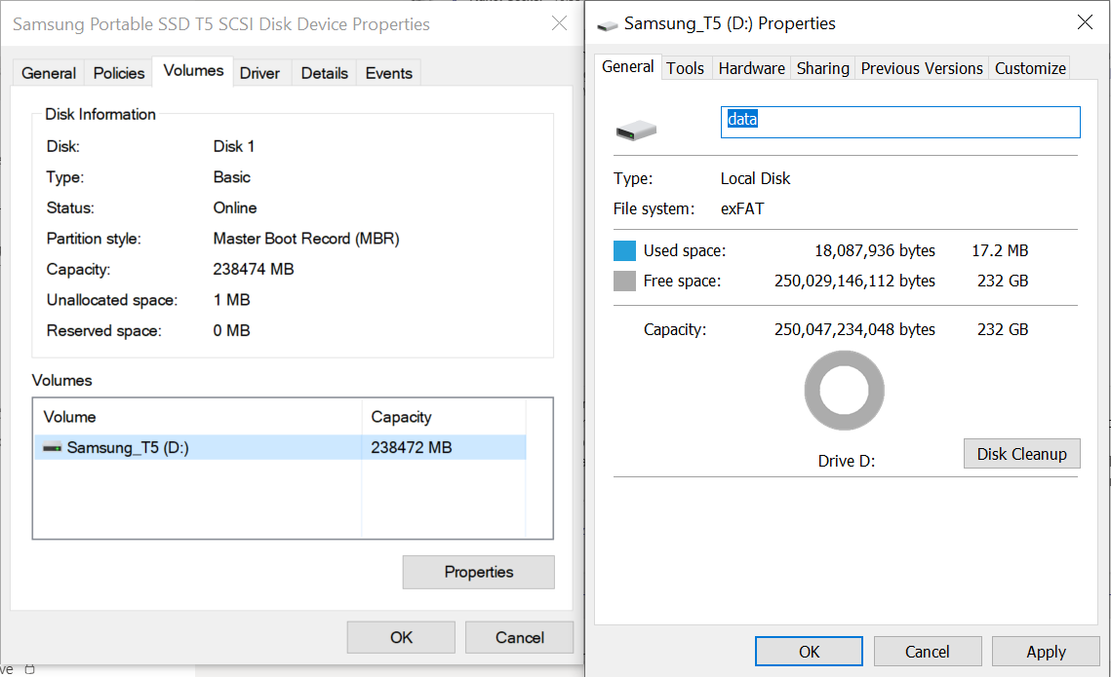
Task: Close the Samsung Portable SSD Device Properties window
Action: pyautogui.click(x=559, y=23)
